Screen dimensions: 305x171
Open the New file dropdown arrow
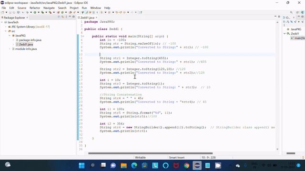(x=6, y=12)
